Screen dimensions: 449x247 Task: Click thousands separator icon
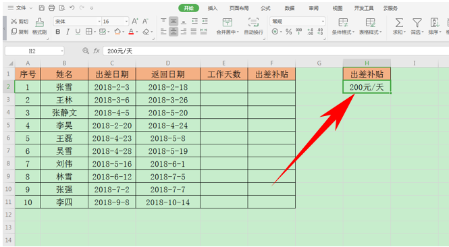coord(298,32)
